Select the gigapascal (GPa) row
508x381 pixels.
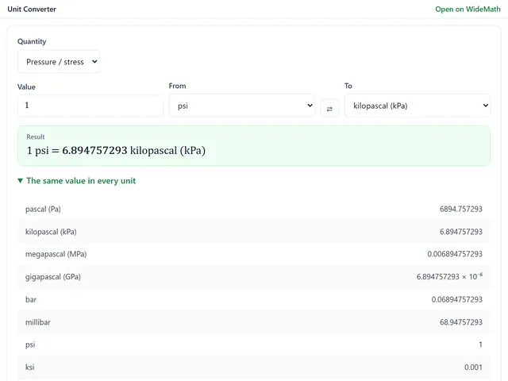click(x=254, y=277)
